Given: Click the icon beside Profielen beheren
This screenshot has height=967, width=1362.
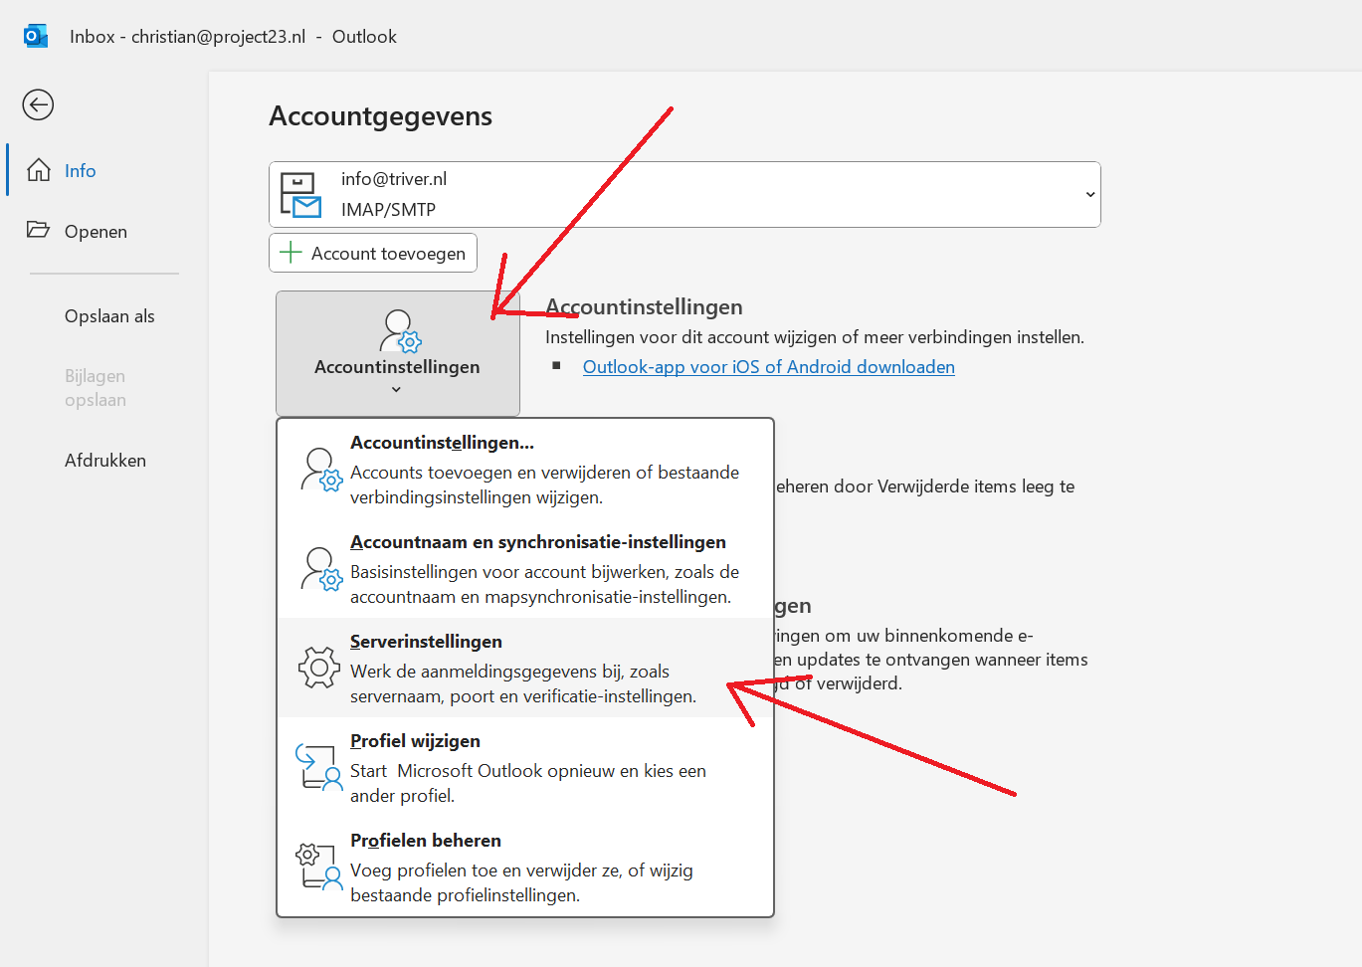Looking at the screenshot, I should [319, 867].
